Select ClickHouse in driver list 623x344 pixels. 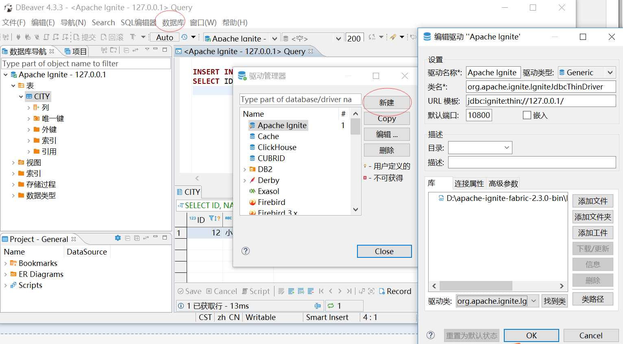click(x=277, y=147)
